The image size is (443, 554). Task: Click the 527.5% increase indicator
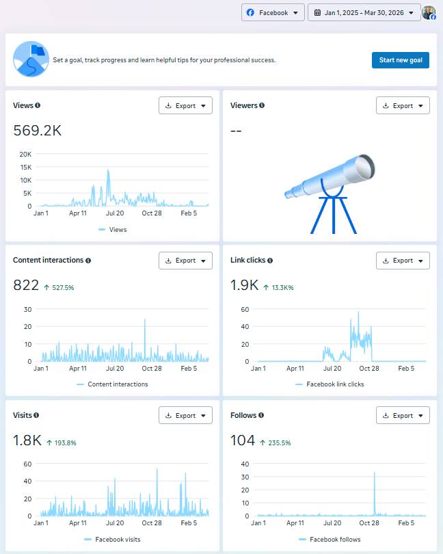(59, 287)
